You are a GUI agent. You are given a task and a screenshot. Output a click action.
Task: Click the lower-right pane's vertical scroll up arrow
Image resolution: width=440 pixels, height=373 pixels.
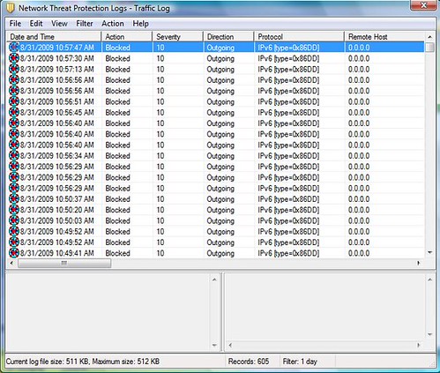(429, 280)
